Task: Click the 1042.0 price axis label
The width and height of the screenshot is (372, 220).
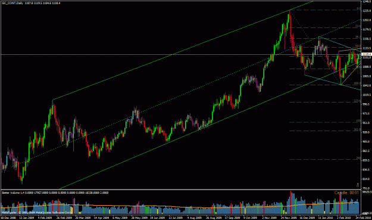Action: (x=367, y=85)
